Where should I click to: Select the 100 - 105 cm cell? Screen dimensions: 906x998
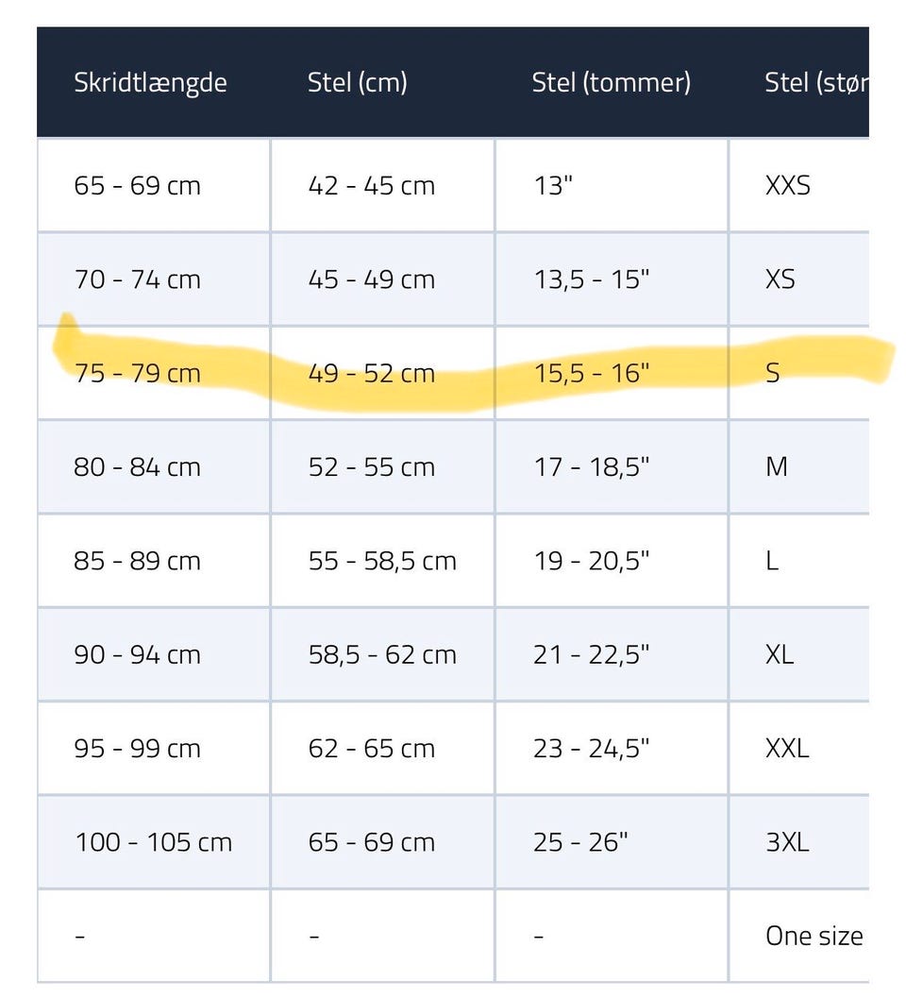pyautogui.click(x=153, y=842)
